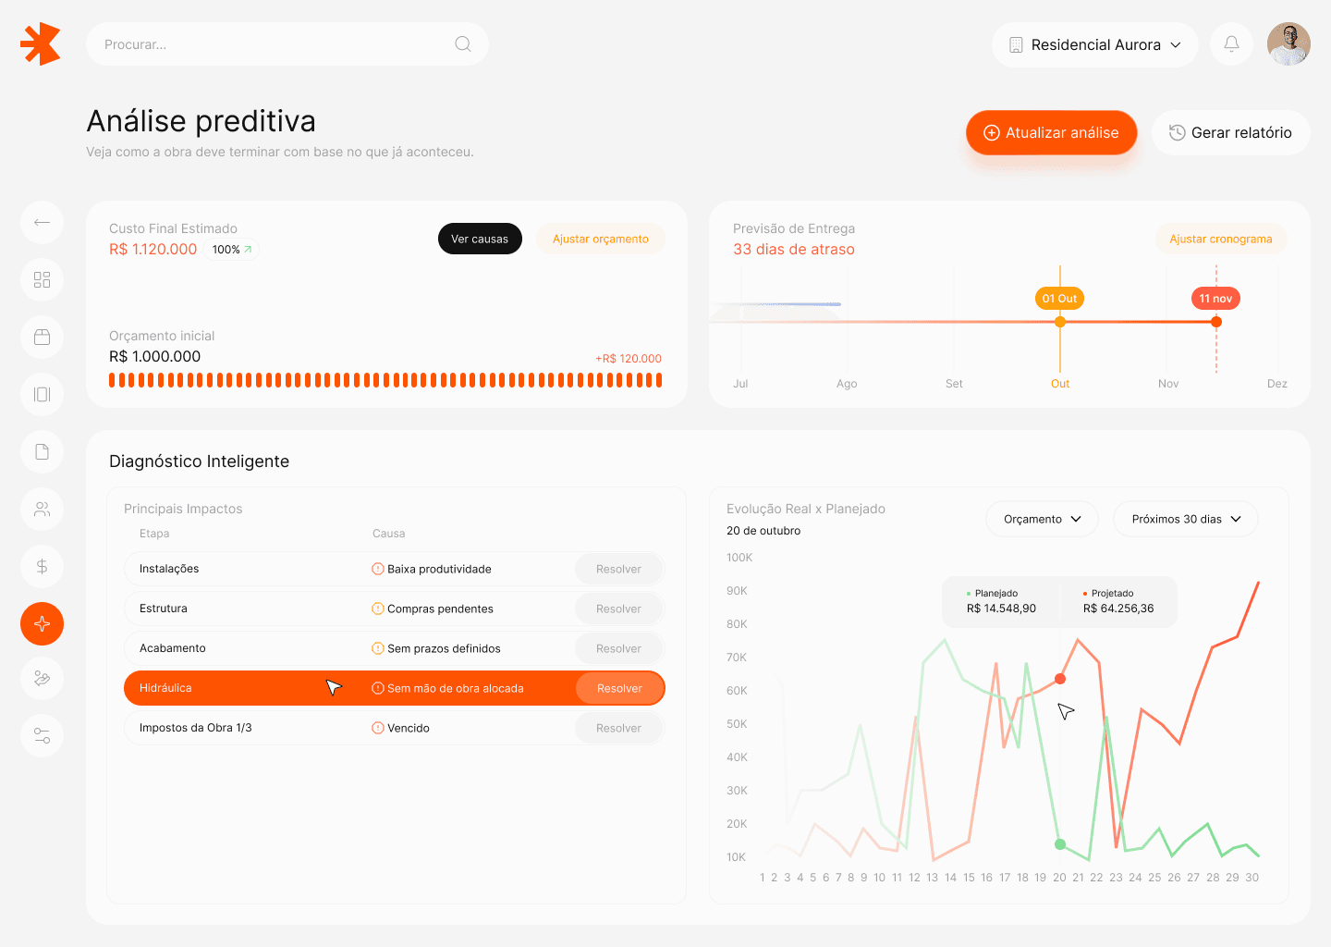Open the document page sidebar icon
Image resolution: width=1331 pixels, height=947 pixels.
[x=42, y=451]
